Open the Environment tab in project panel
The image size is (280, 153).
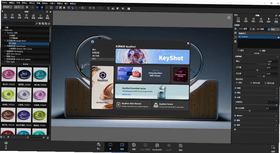pos(261,20)
